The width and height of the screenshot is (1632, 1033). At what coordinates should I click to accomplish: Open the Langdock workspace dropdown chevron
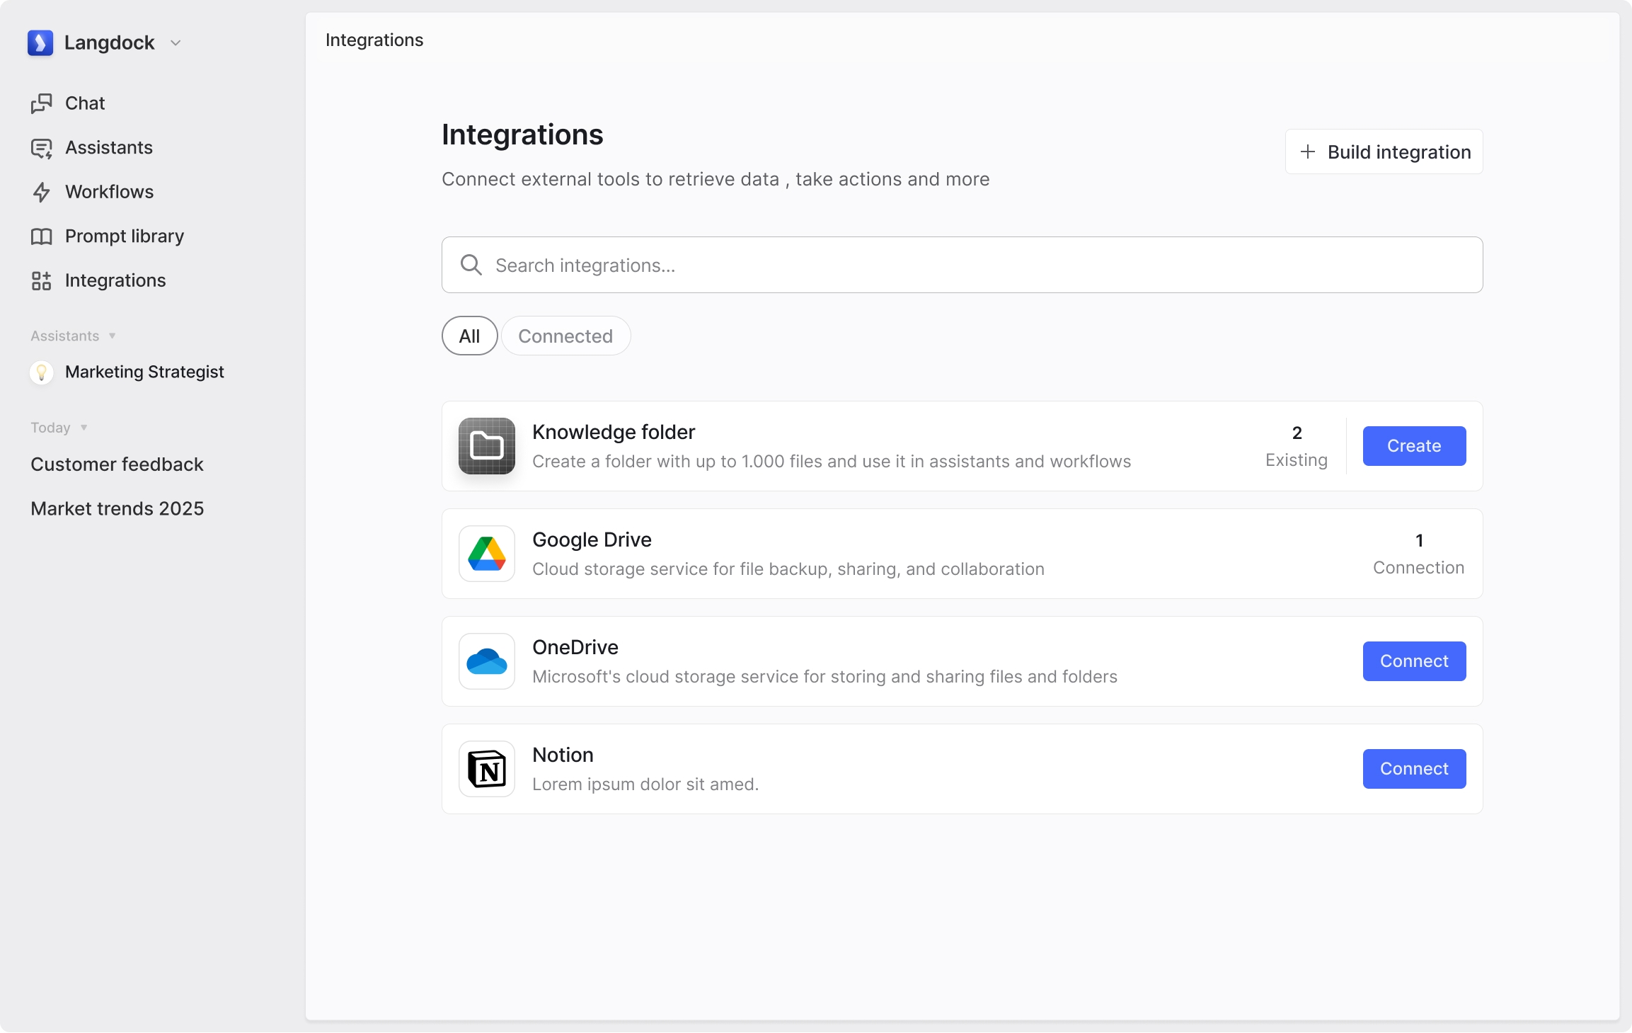click(x=176, y=43)
